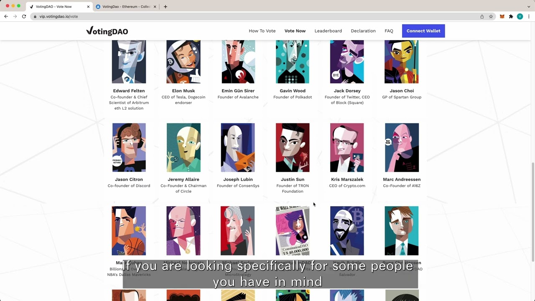Select Jack Dorsey's portrait
The width and height of the screenshot is (535, 301).
coord(347,62)
